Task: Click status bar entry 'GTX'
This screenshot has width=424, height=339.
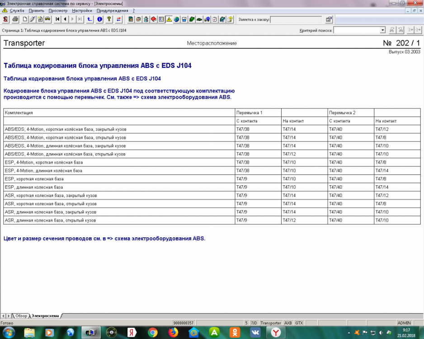Action: 299,323
